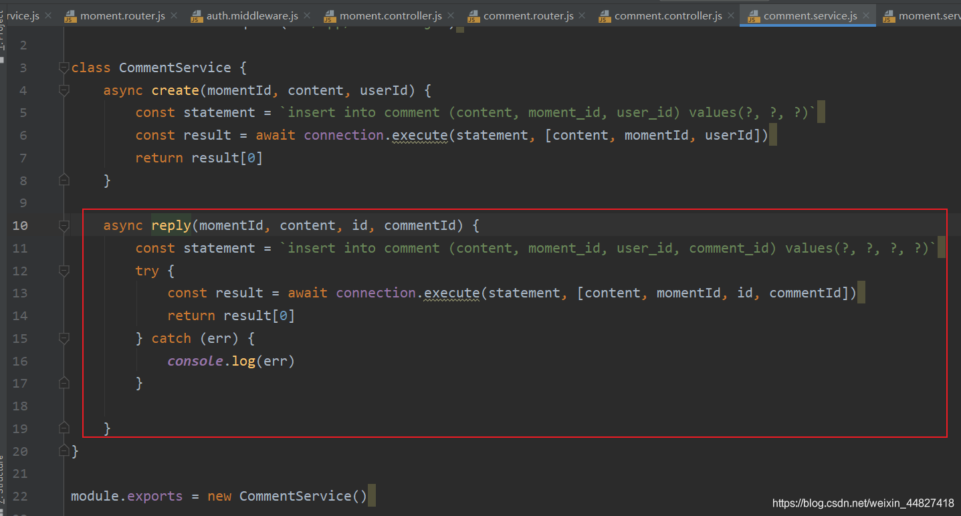
Task: Place cursor on the 'create' method name
Action: (175, 90)
